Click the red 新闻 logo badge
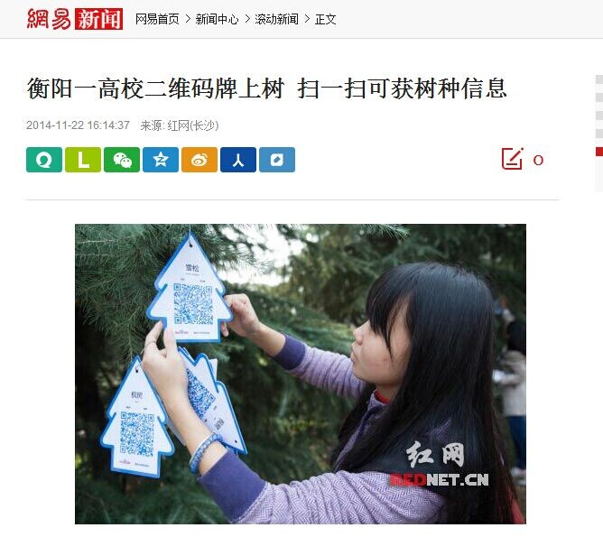603x537 pixels. [98, 19]
